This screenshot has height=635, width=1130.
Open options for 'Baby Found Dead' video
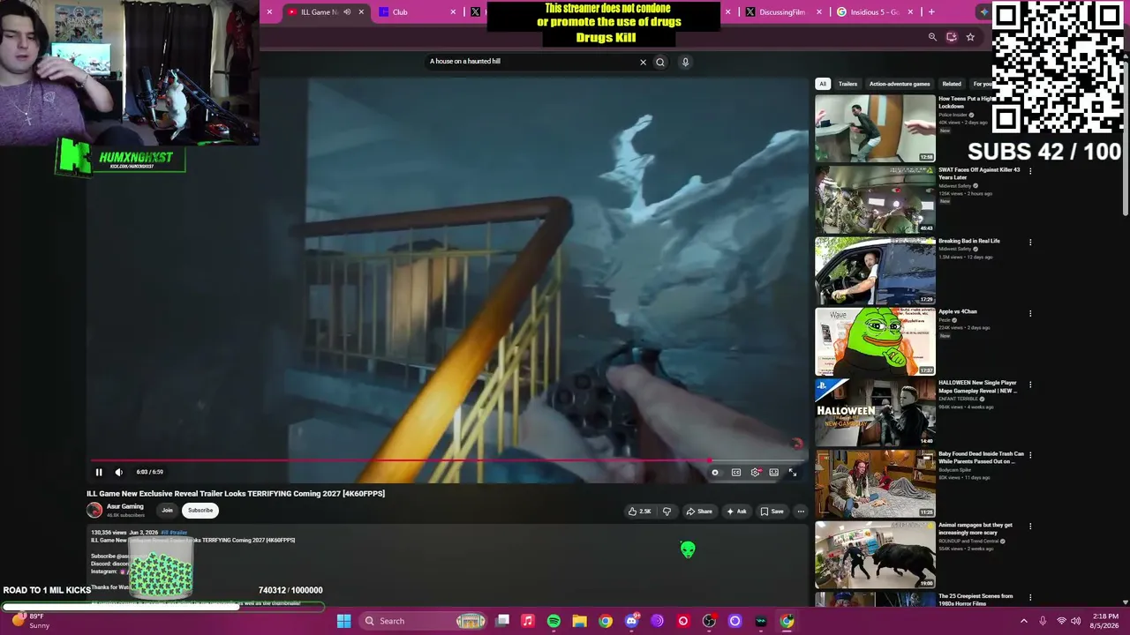1030,455
